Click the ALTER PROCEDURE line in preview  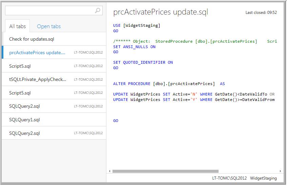(x=169, y=84)
